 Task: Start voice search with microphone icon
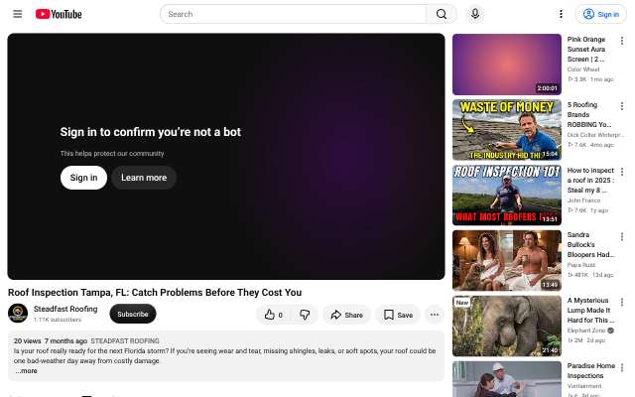coord(475,14)
